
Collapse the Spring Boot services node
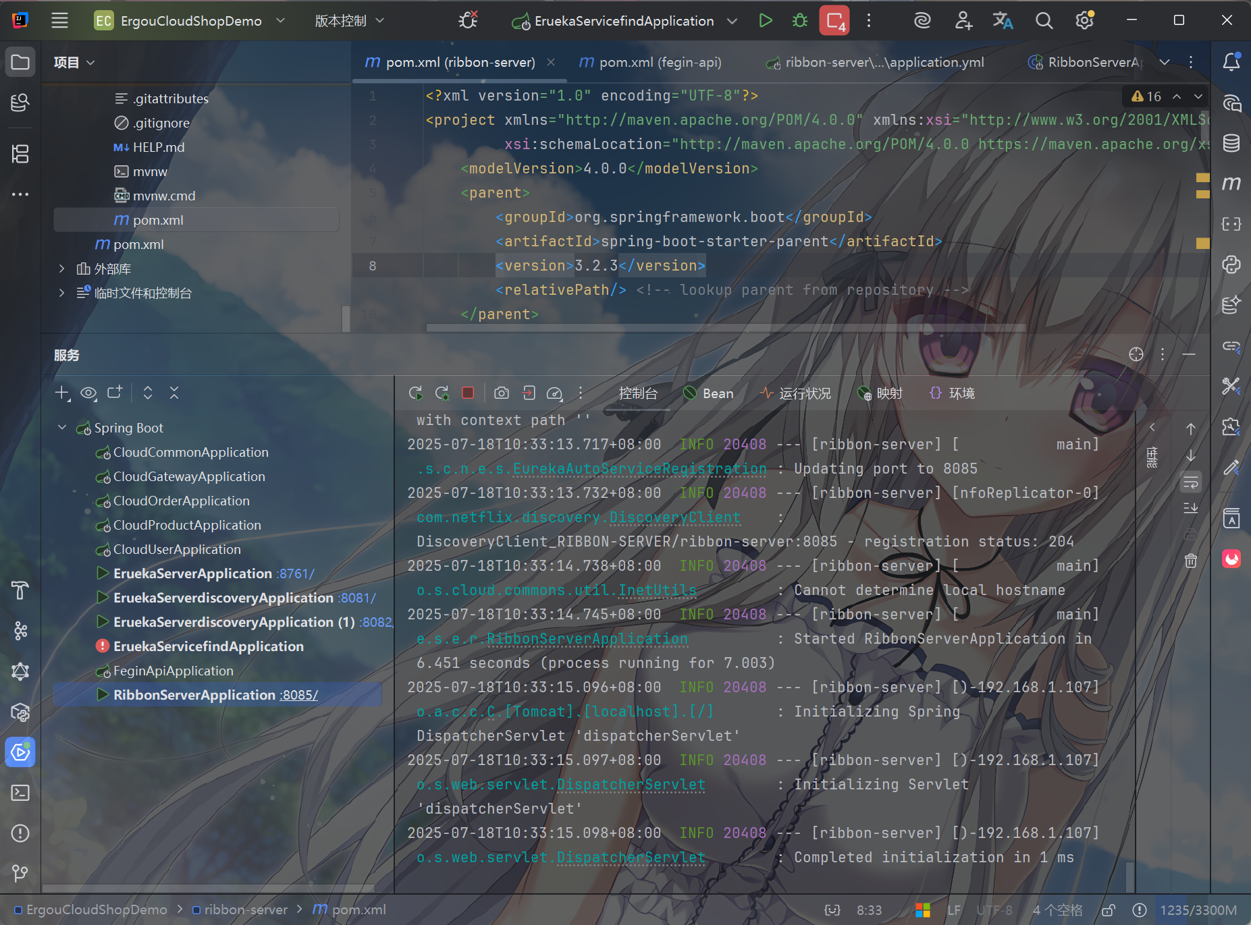pos(62,428)
